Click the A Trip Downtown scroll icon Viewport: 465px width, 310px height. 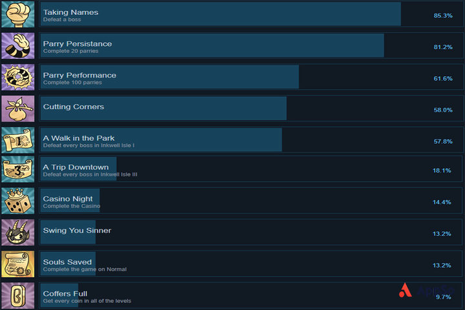pyautogui.click(x=18, y=169)
